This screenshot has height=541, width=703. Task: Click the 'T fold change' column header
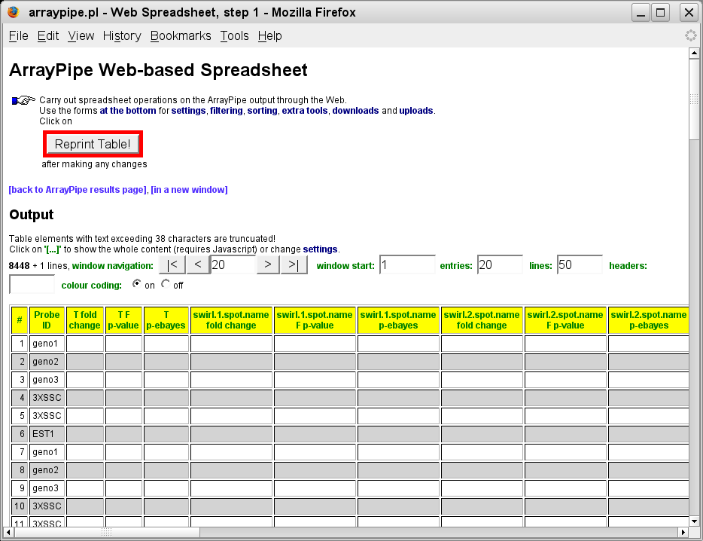pyautogui.click(x=85, y=320)
